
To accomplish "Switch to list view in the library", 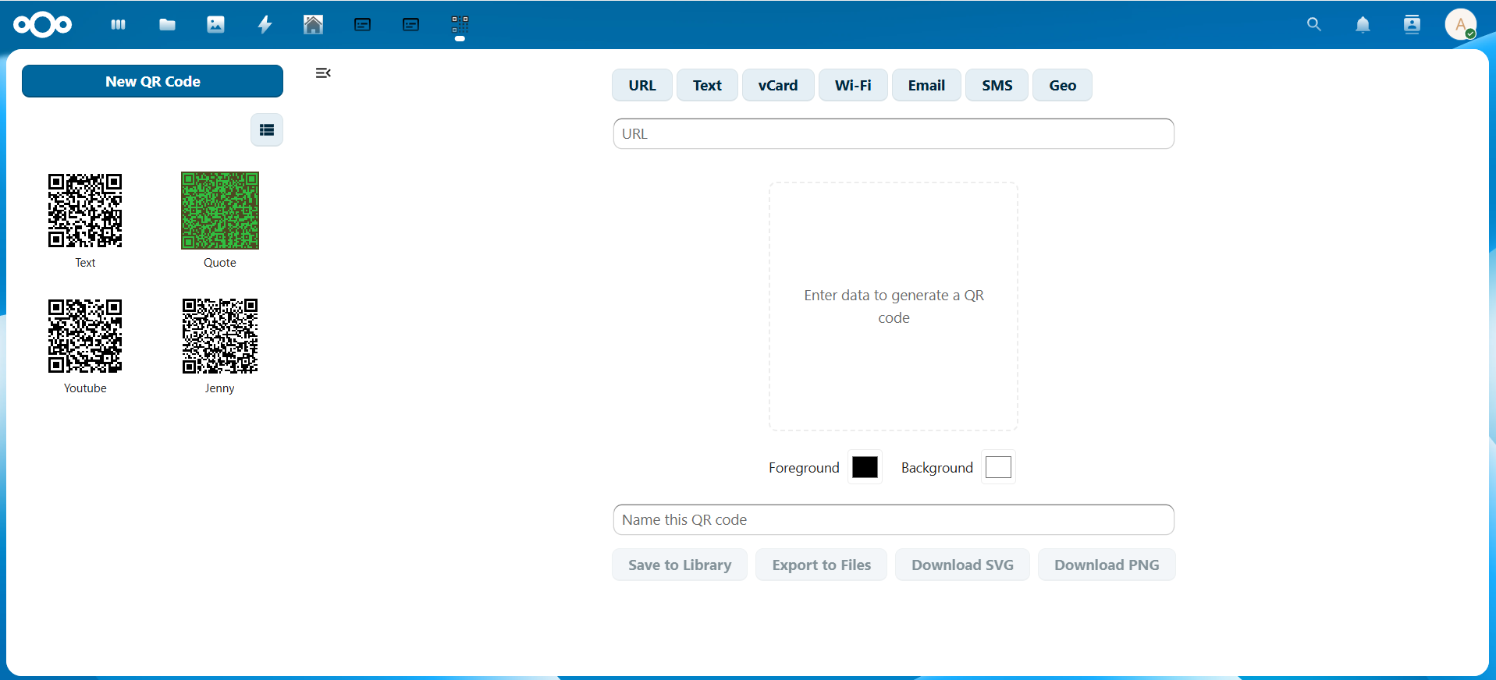I will point(267,130).
